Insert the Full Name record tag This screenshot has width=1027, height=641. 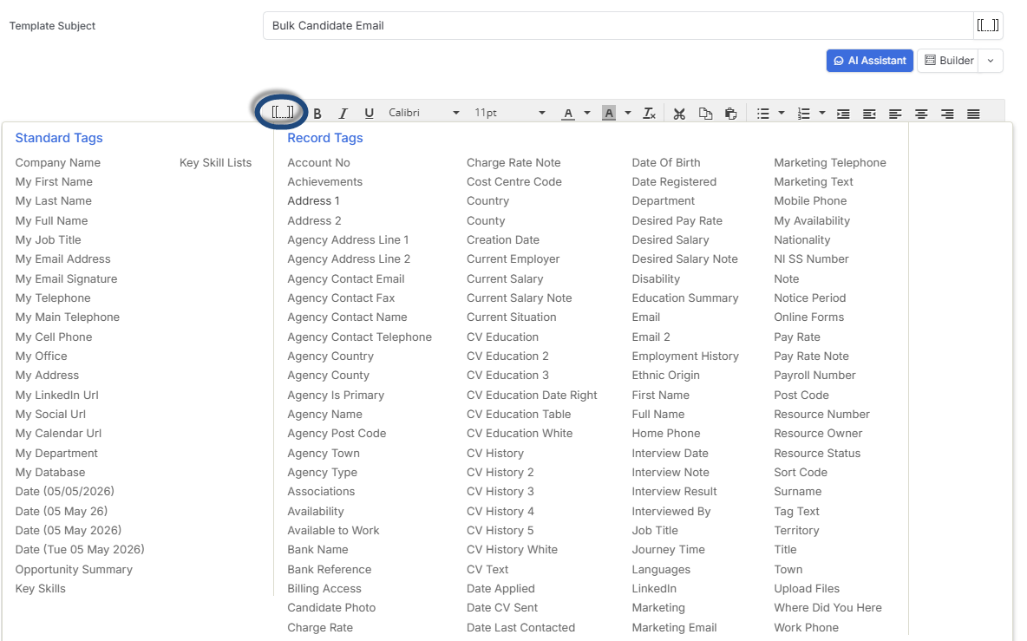657,415
